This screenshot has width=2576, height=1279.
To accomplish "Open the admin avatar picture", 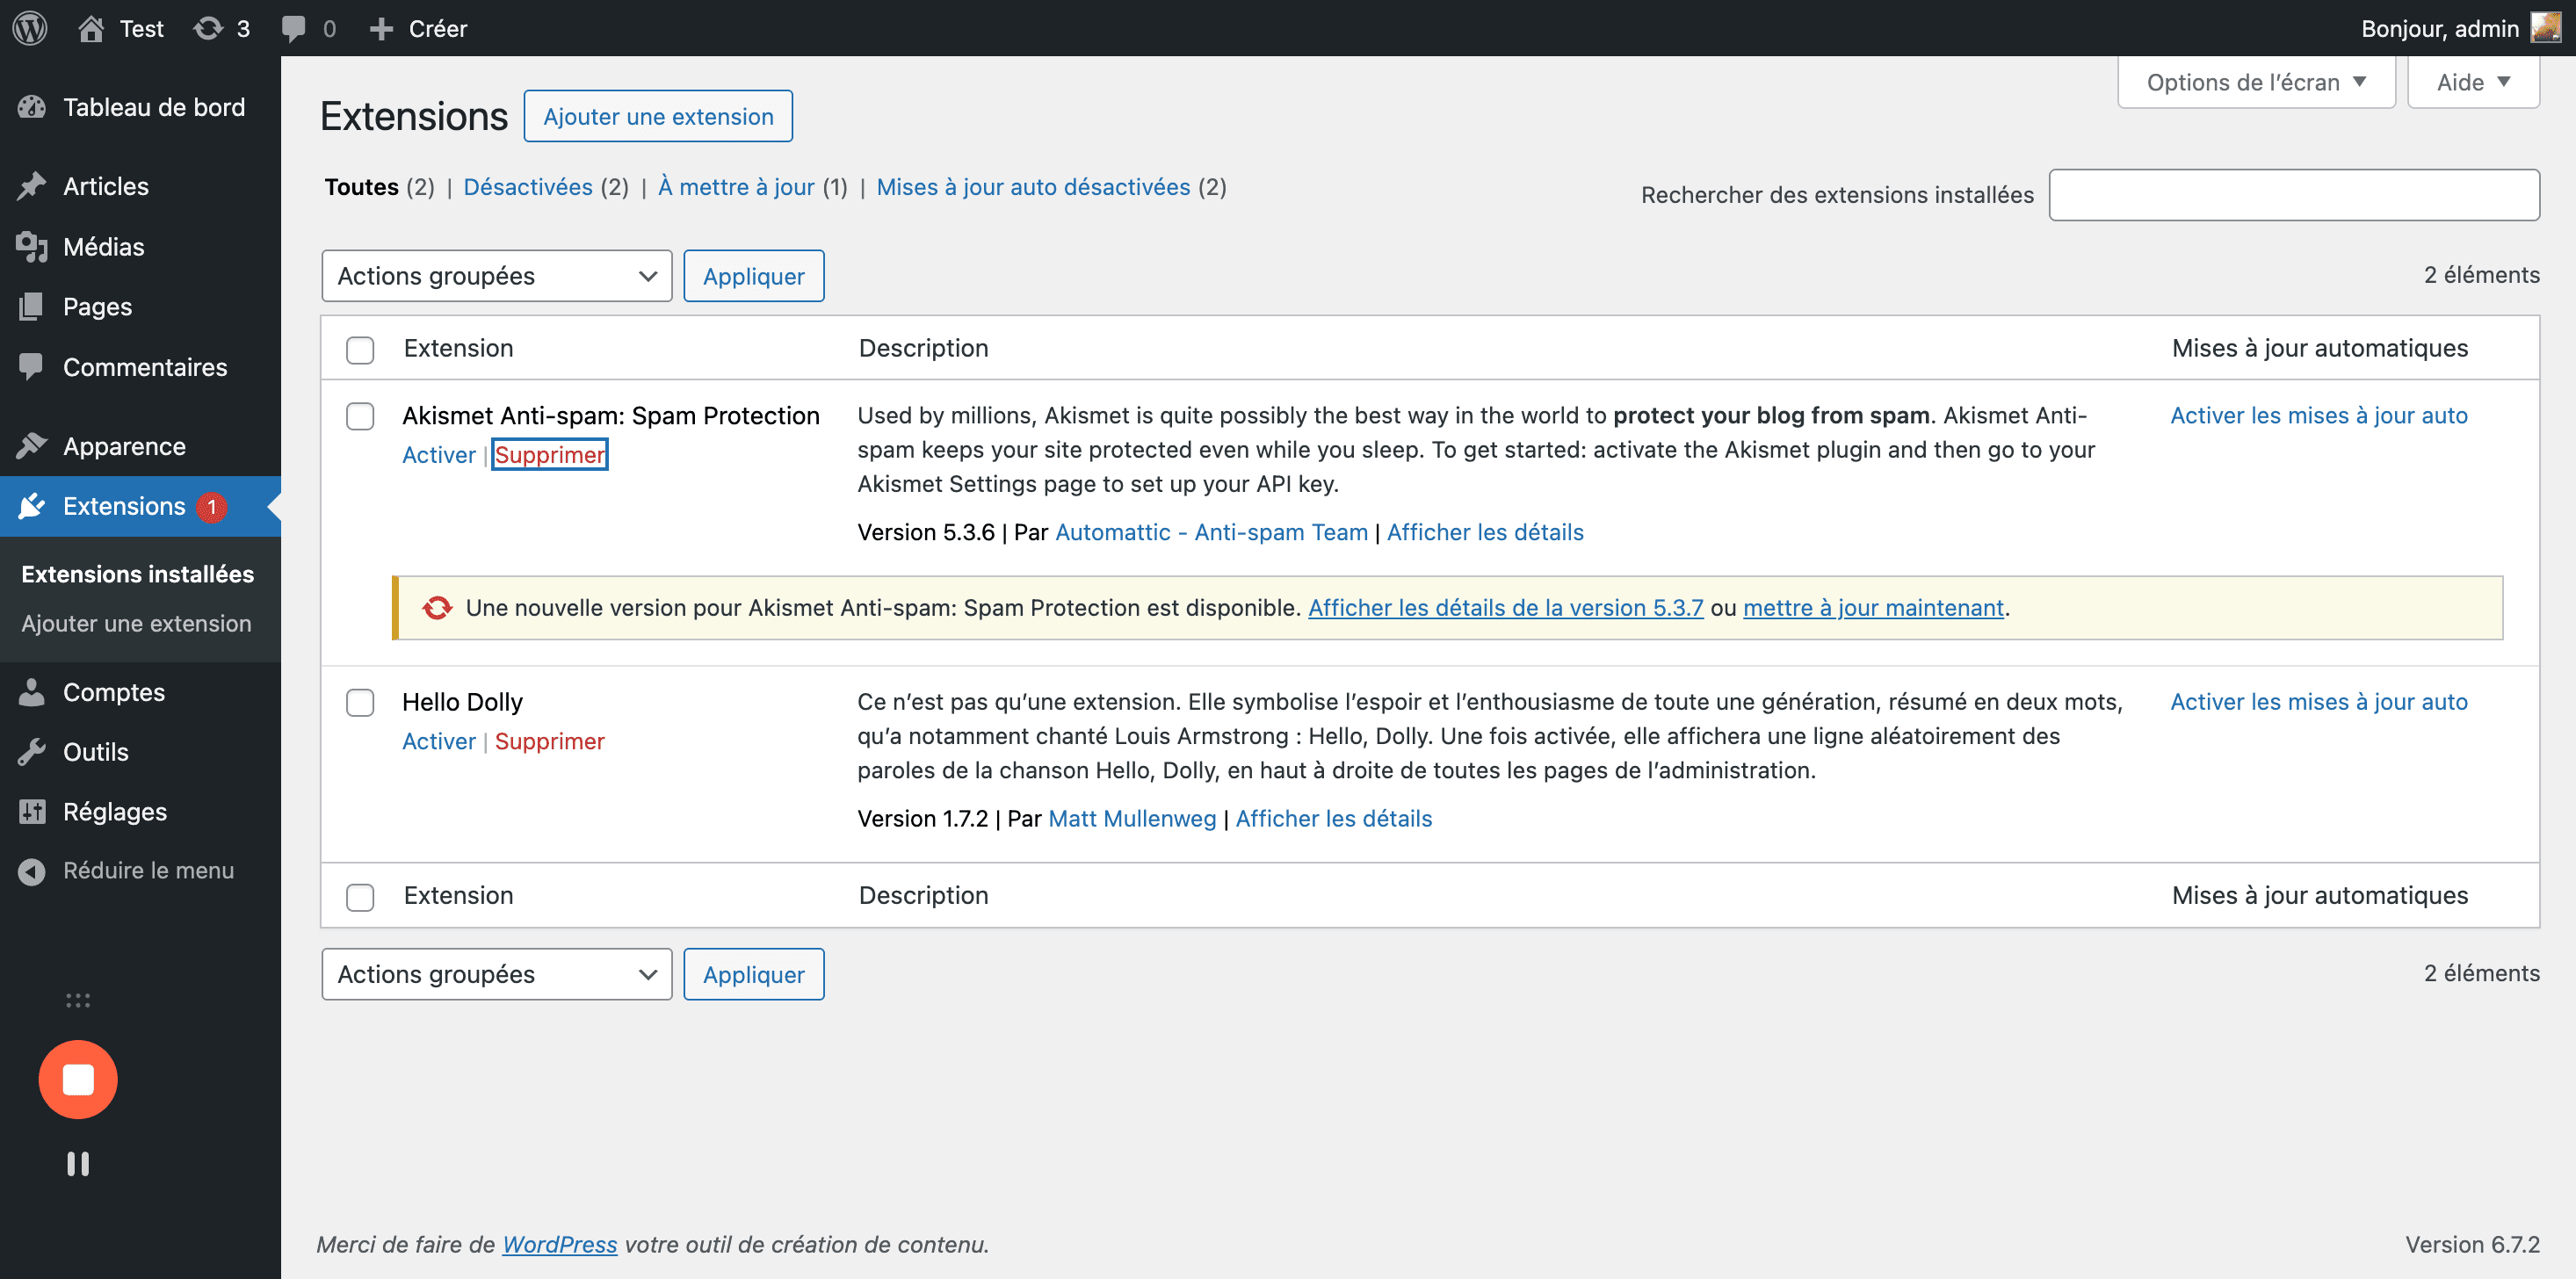I will 2545,28.
